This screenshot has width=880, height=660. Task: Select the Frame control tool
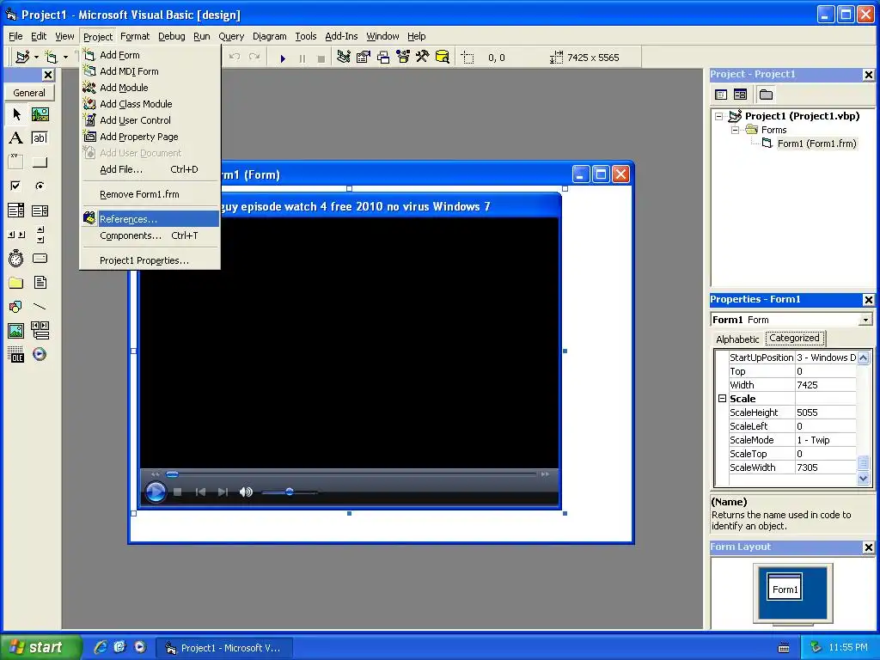click(16, 162)
